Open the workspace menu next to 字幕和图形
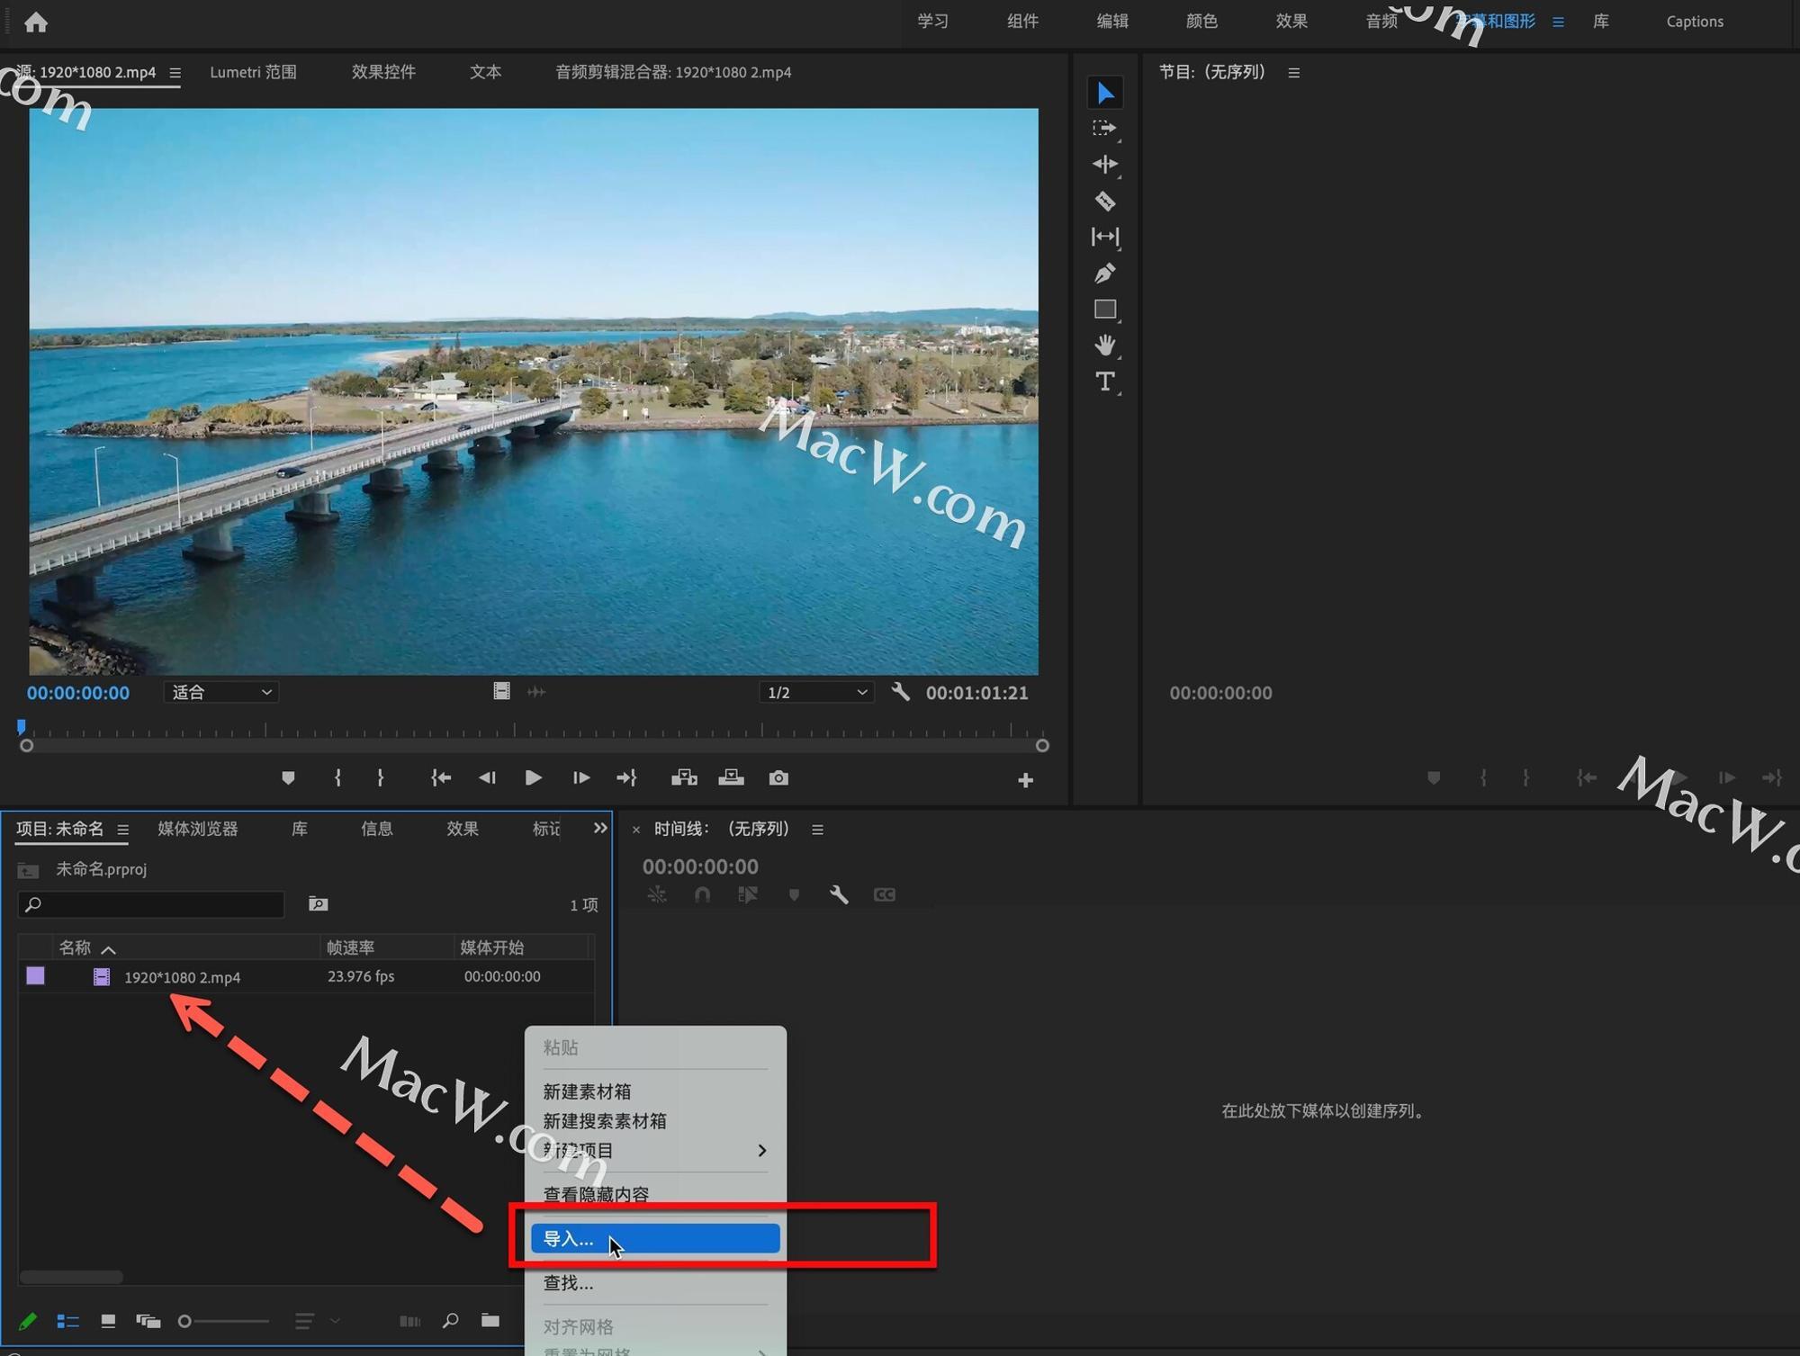 pos(1558,22)
